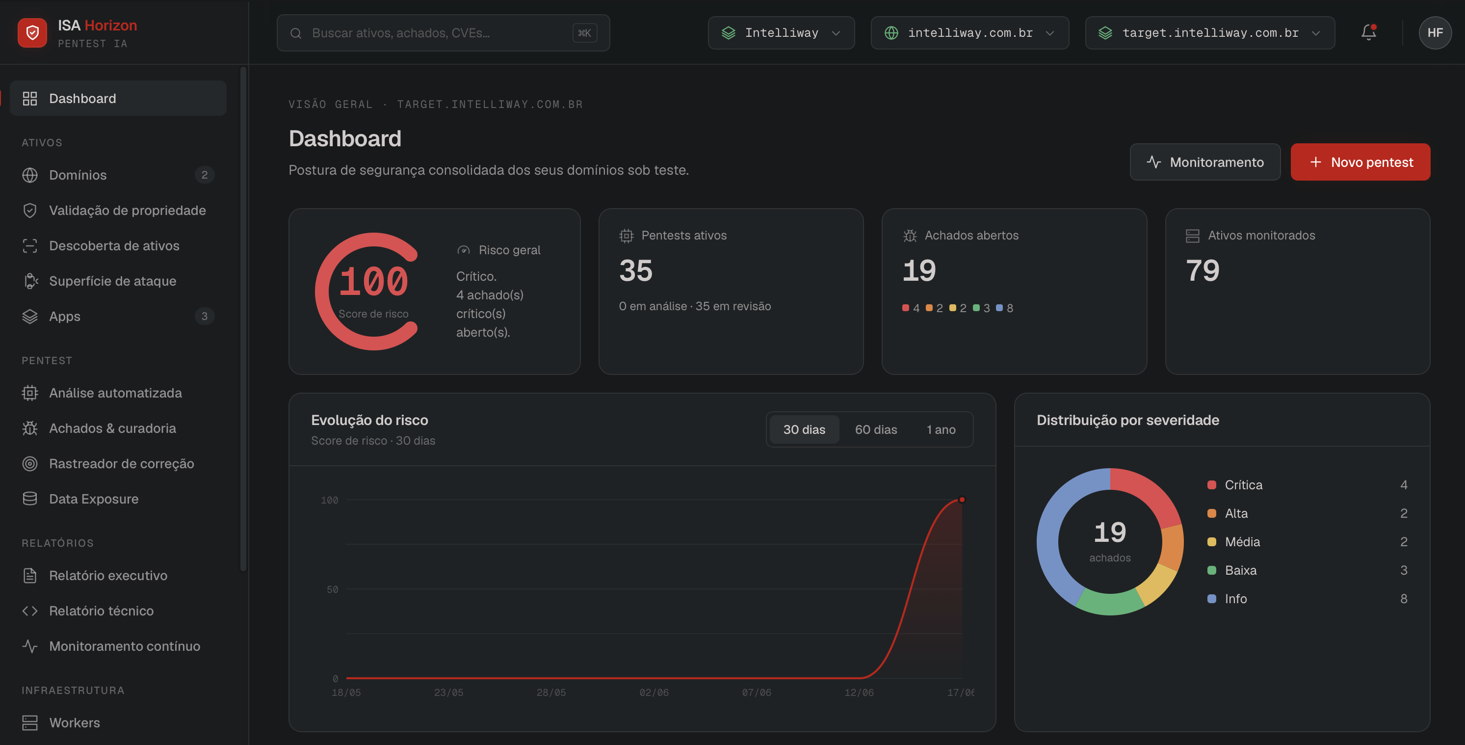The image size is (1465, 745).
Task: Click the Alta orange legend swatch
Action: [x=1211, y=513]
